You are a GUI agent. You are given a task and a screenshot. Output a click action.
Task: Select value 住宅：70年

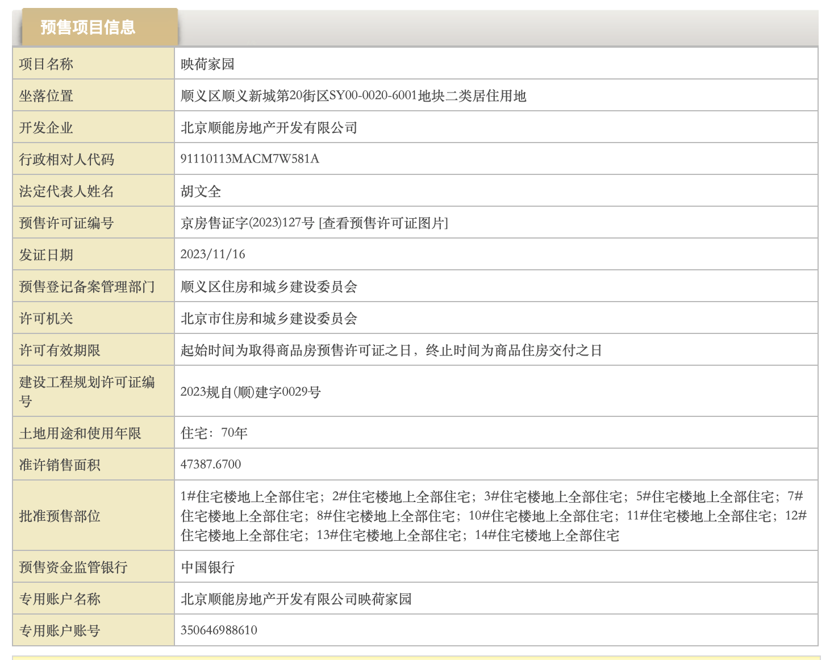pos(214,433)
